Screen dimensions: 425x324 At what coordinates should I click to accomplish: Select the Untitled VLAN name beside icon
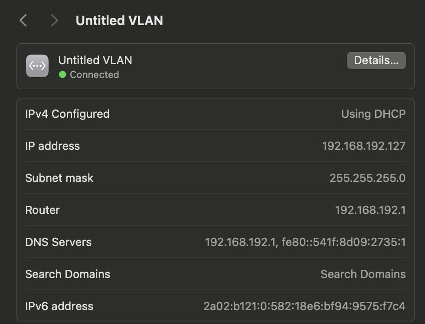click(95, 60)
